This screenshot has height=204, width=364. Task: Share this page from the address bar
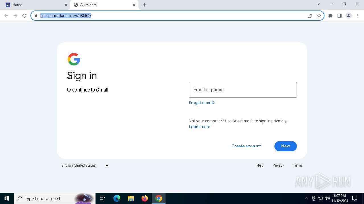[x=310, y=16]
